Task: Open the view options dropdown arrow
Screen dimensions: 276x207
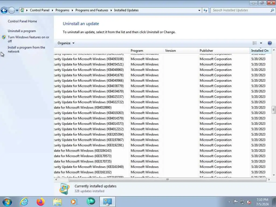Action: 261,43
